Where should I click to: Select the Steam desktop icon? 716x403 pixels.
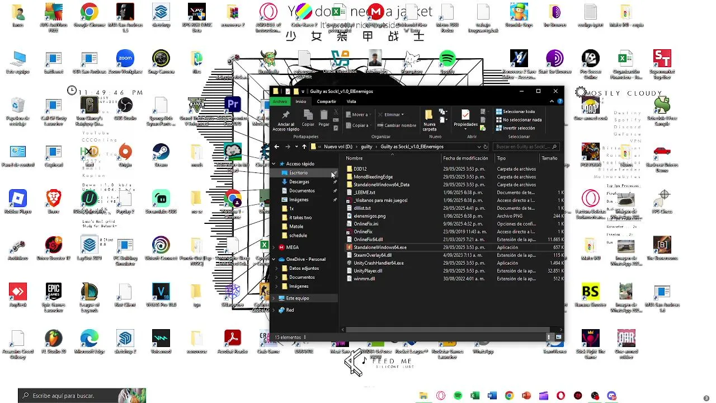tap(161, 156)
